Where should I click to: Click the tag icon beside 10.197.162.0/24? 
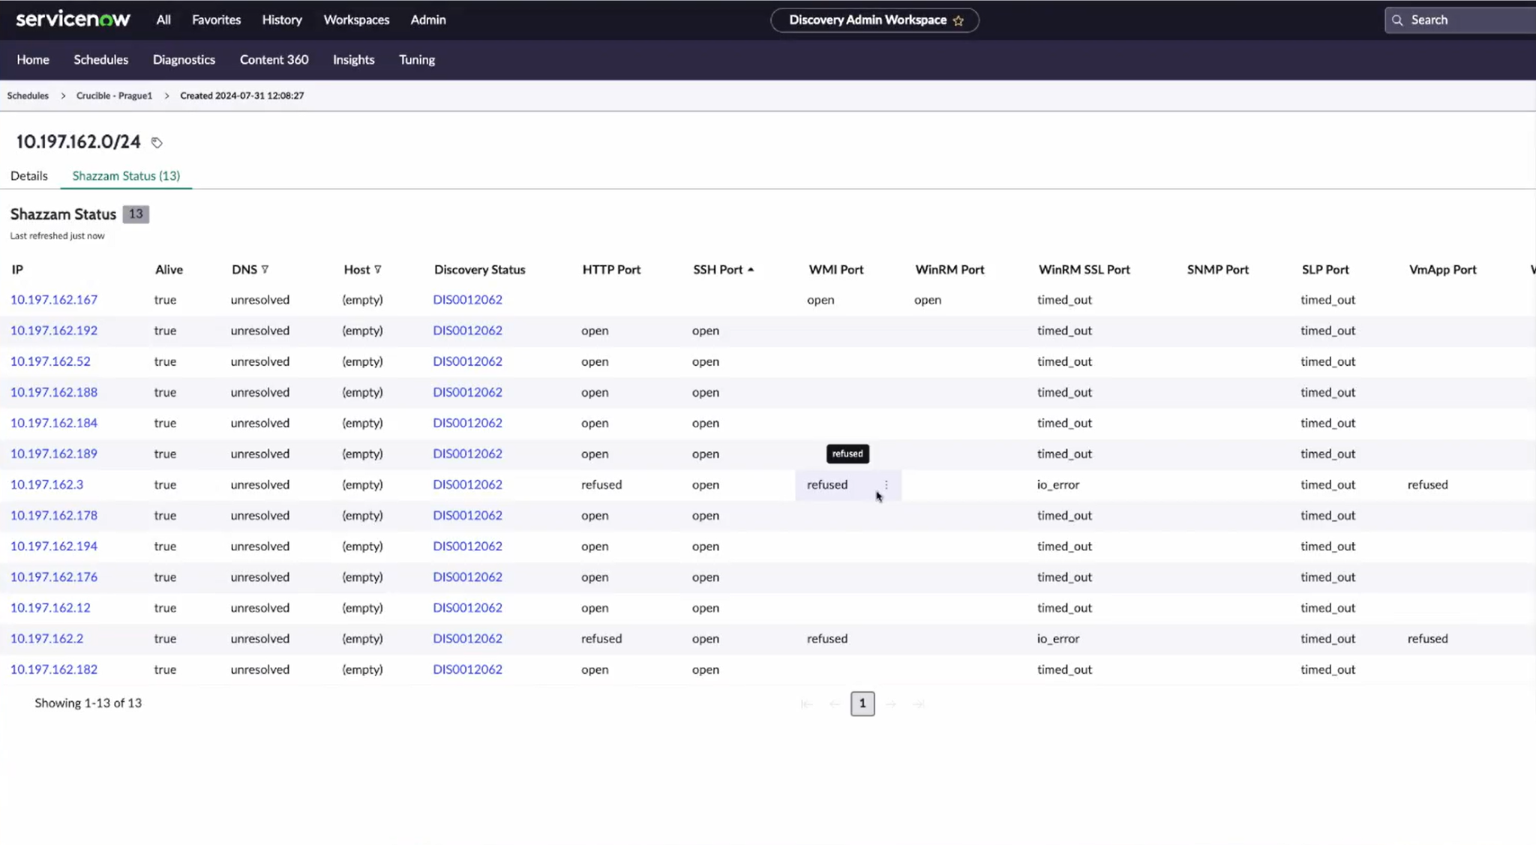point(156,142)
